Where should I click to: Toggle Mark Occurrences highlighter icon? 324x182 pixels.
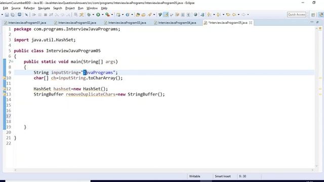[166, 15]
